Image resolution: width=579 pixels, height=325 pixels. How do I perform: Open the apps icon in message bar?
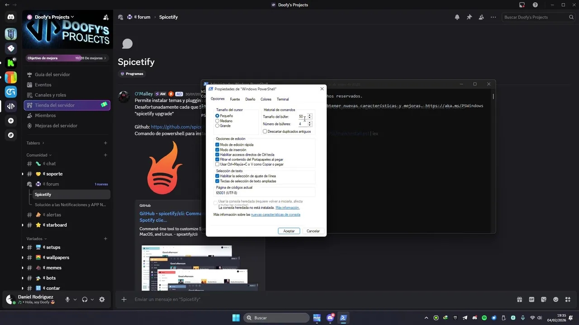[x=567, y=299]
